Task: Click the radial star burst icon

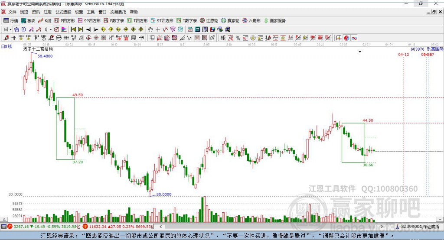Action: point(96,38)
